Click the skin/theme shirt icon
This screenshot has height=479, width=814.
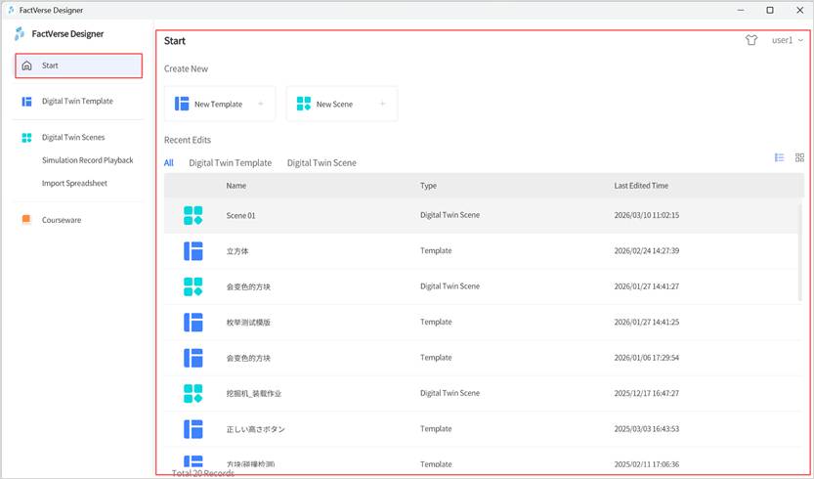(x=750, y=40)
